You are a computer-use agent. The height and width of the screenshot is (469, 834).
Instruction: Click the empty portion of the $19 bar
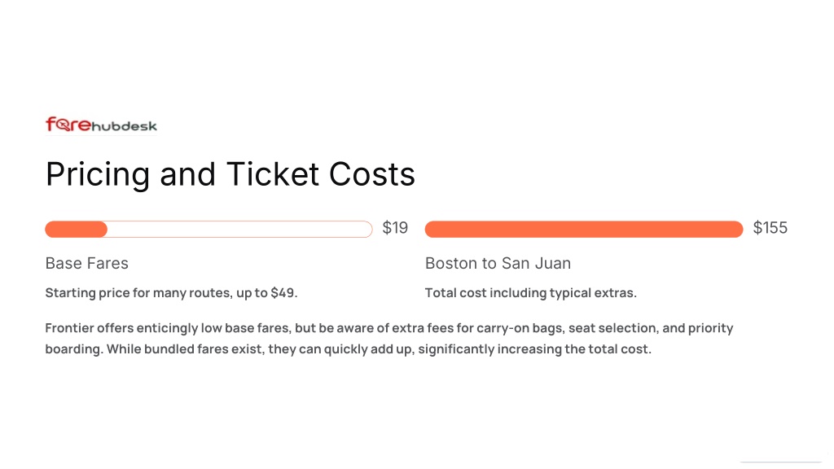pyautogui.click(x=239, y=229)
